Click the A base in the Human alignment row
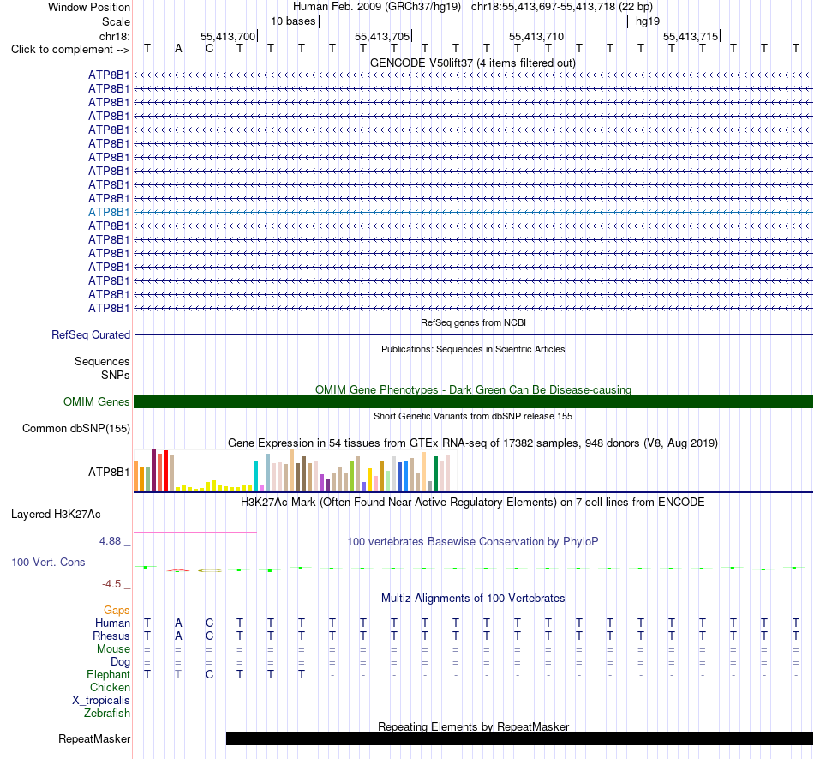814x759 pixels. coord(178,623)
